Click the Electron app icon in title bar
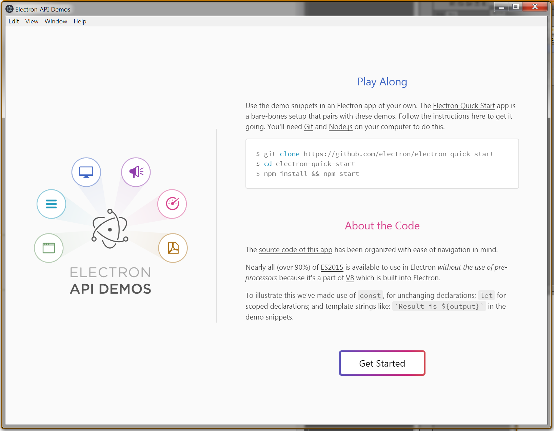The width and height of the screenshot is (554, 431). 9,9
